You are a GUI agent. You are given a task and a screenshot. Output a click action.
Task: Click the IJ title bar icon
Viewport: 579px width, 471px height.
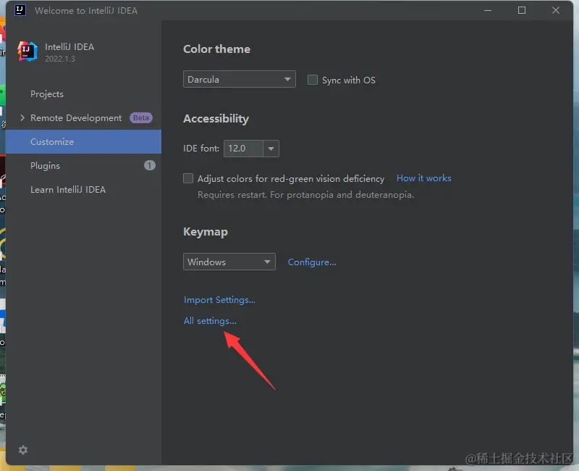(20, 10)
